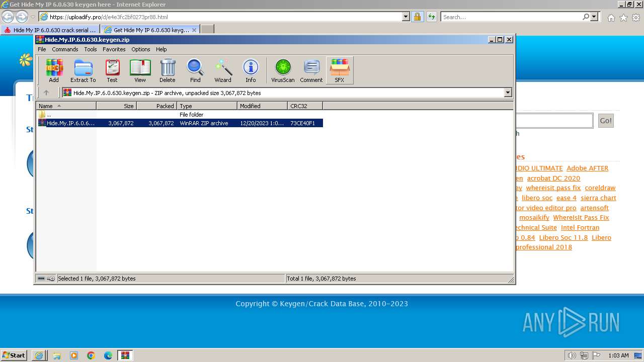Open the 'acrobat DC 2020' link
This screenshot has width=644, height=362.
[553, 178]
